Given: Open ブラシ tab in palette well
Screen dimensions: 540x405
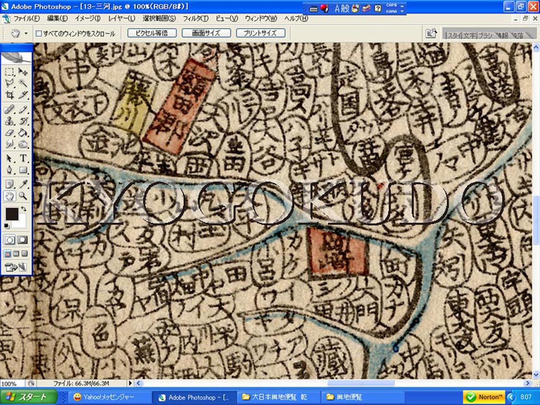Looking at the screenshot, I should [485, 35].
